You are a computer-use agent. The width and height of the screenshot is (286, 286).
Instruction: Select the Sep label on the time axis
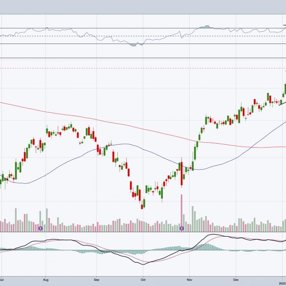point(96,280)
